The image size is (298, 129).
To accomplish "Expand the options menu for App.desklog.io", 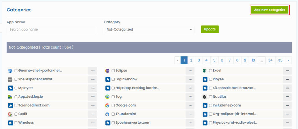I will click(93, 97).
